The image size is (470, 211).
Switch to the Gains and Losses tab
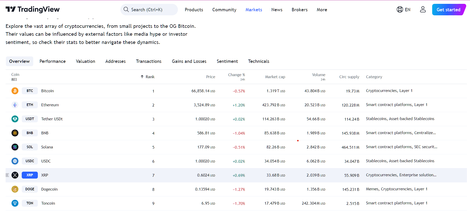point(189,61)
